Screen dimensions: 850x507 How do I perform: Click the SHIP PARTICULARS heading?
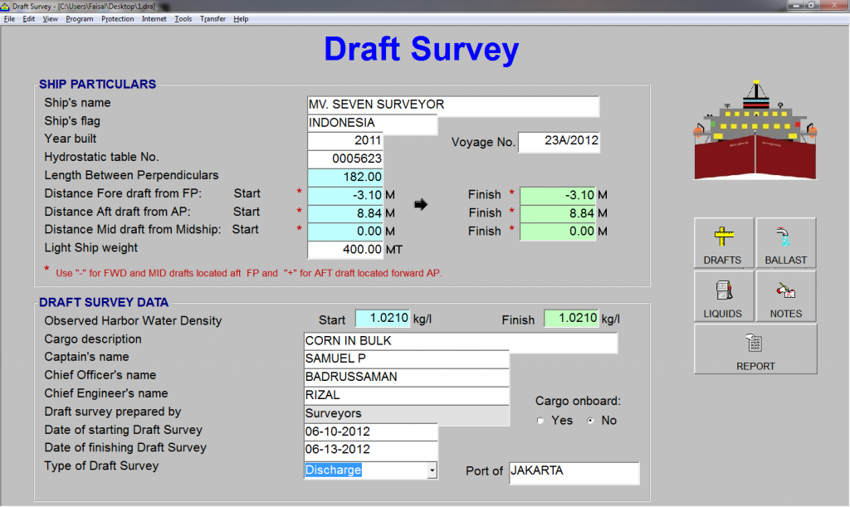(x=98, y=85)
